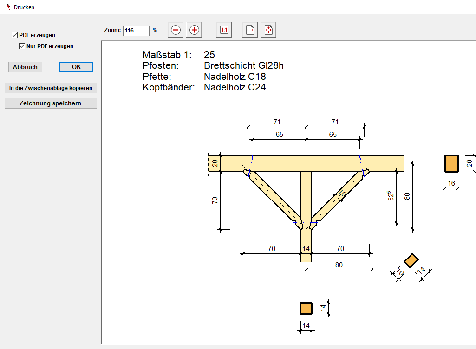Focus the Zoom percentage input field

(x=136, y=31)
